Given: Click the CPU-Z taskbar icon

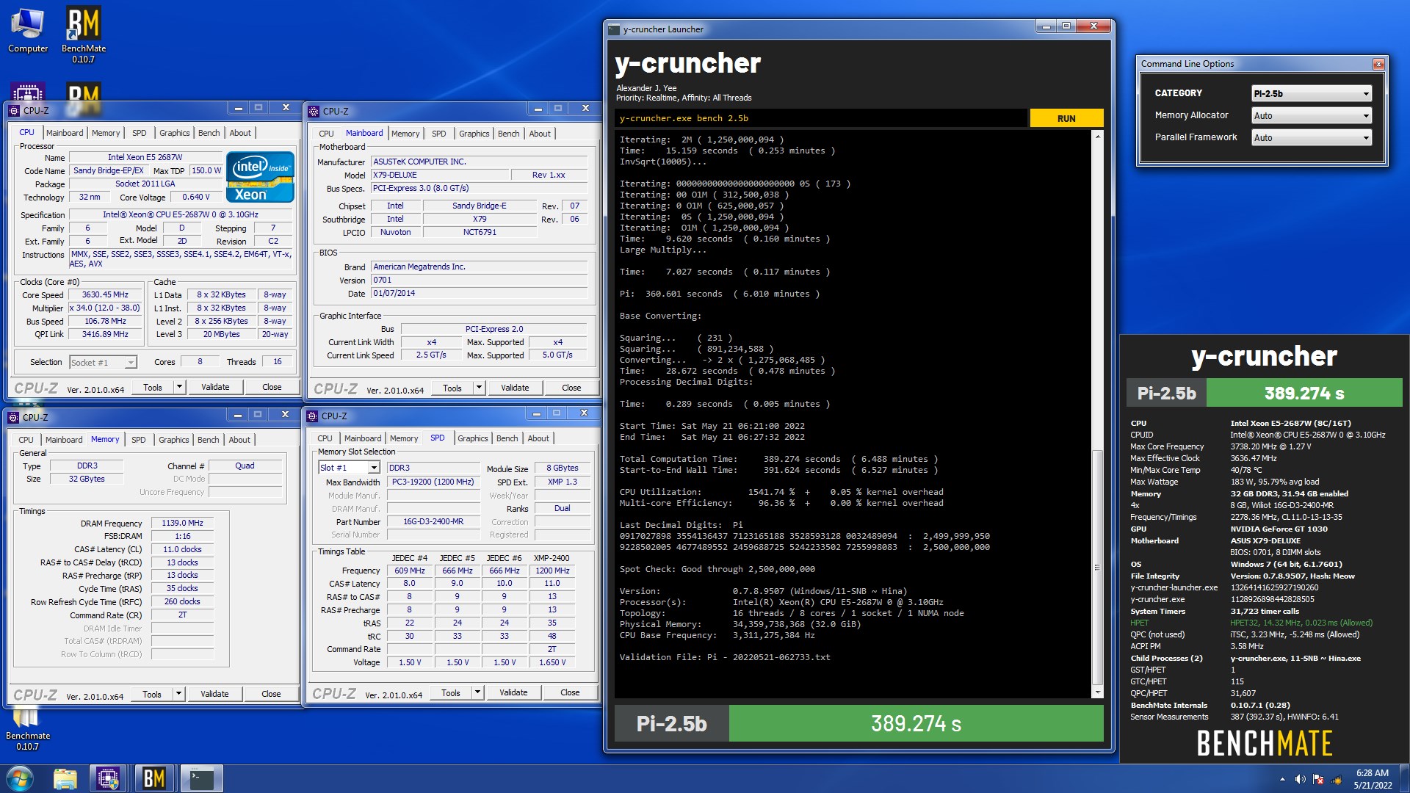Looking at the screenshot, I should (109, 778).
